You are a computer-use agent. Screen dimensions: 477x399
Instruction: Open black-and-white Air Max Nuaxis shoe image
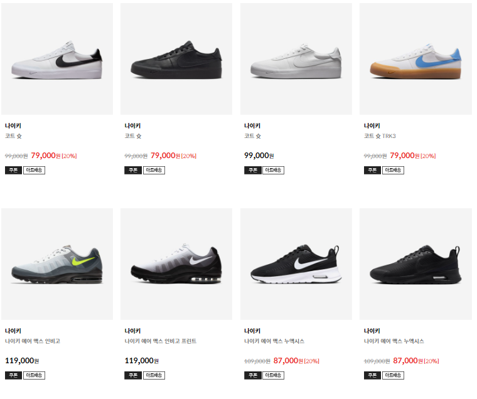click(x=296, y=264)
